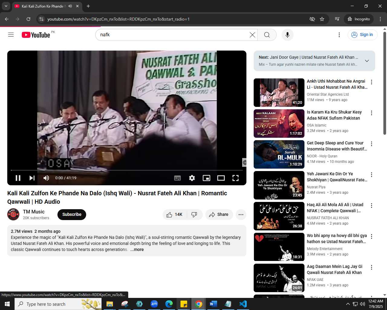
Task: Toggle subtitles/closed captions in player
Action: coord(177,178)
